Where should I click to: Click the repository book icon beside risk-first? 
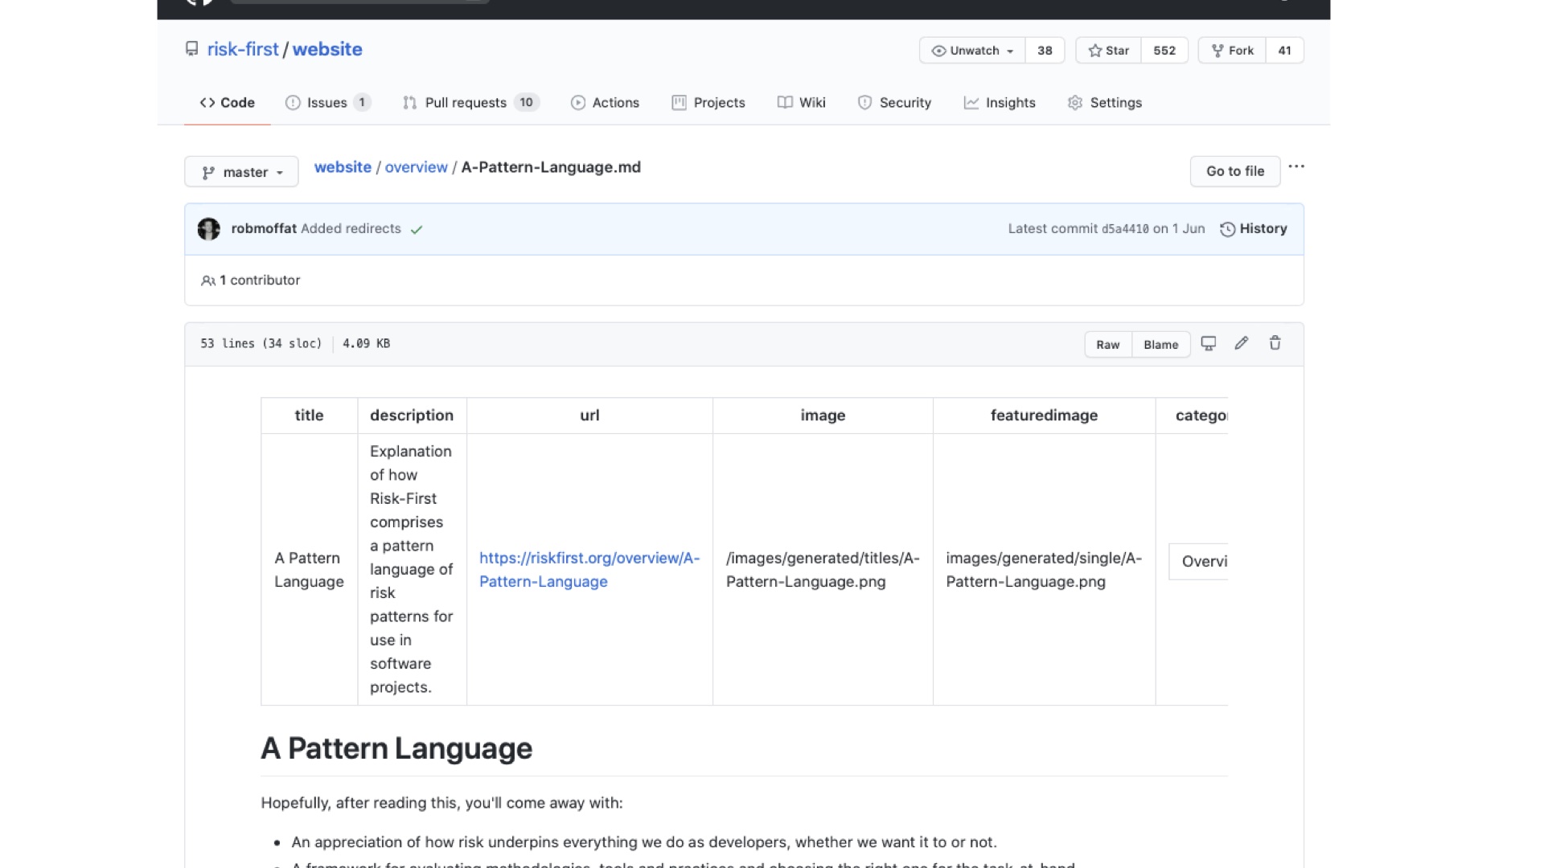pos(191,49)
